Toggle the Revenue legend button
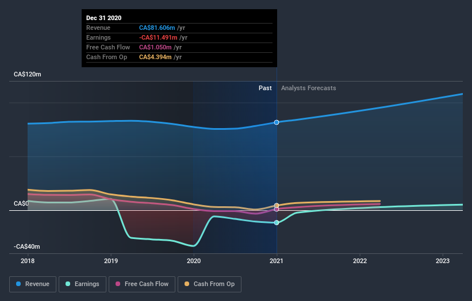 (33, 284)
